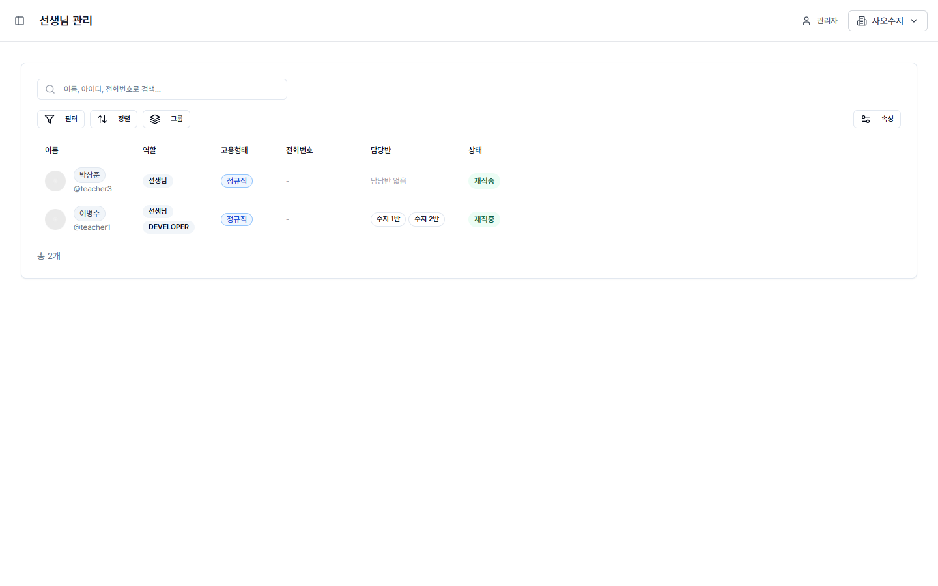Click 재직중 status in 이병수 row

point(484,219)
